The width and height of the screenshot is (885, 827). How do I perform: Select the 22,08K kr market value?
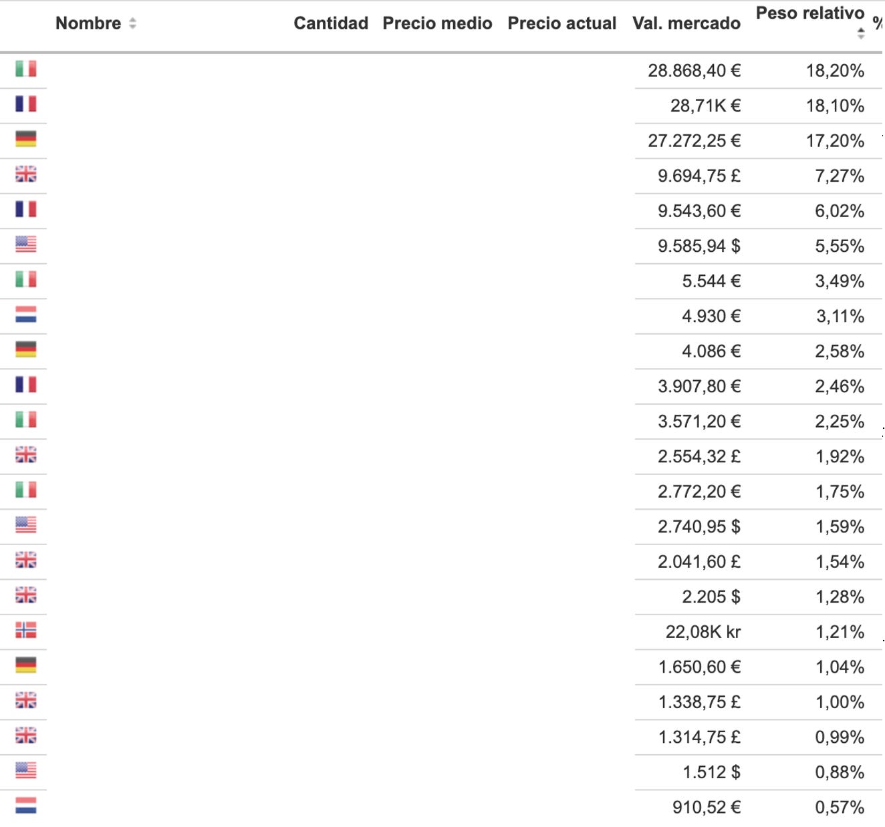(703, 632)
